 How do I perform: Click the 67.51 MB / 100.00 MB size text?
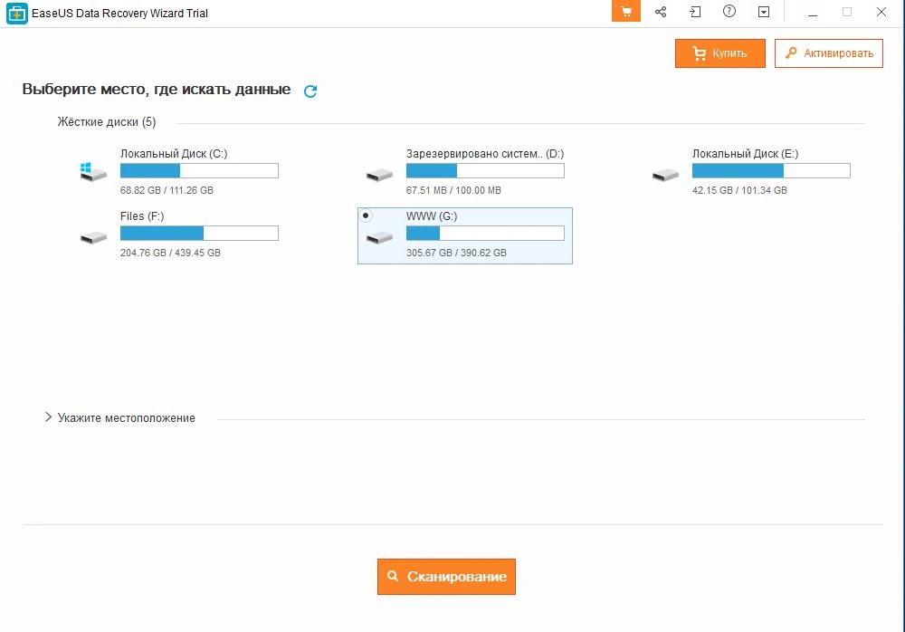pos(453,190)
